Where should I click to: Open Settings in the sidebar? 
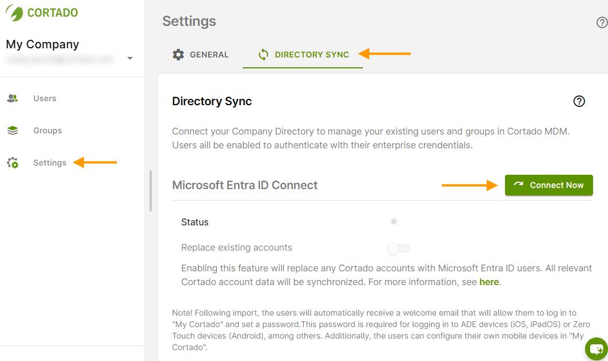49,163
